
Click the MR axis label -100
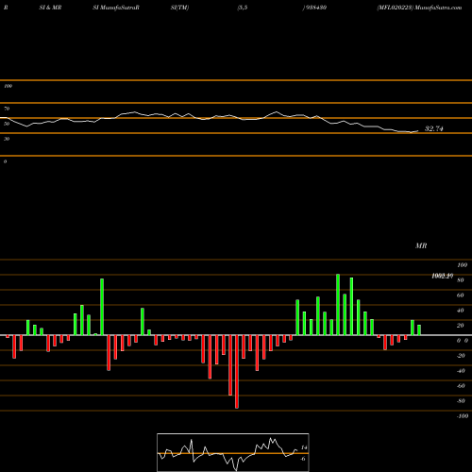(463, 416)
